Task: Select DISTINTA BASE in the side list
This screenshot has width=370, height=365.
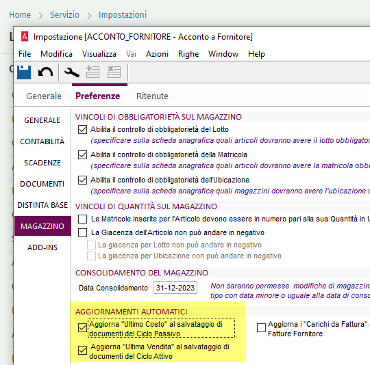Action: coord(42,205)
